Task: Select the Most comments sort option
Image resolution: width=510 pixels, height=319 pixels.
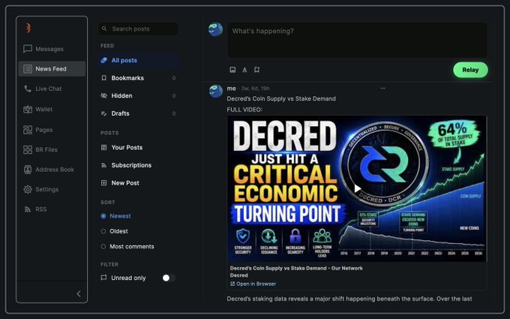Action: (x=127, y=247)
